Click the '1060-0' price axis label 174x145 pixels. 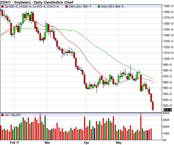168,24
